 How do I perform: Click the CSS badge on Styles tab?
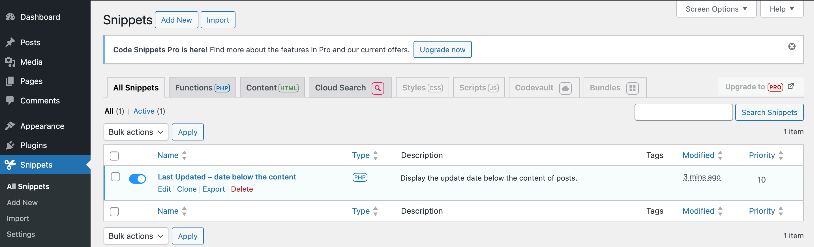coord(435,88)
